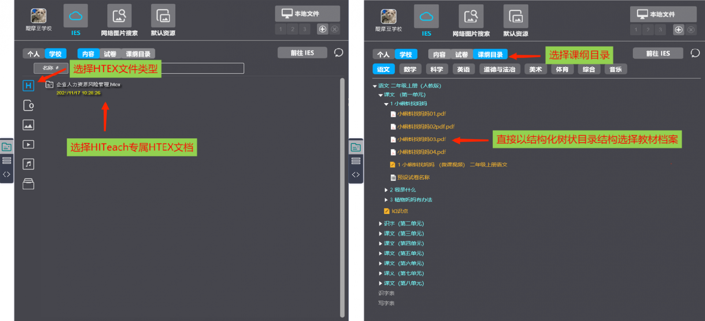
Task: Select the 音乐 subject tab
Action: [615, 70]
